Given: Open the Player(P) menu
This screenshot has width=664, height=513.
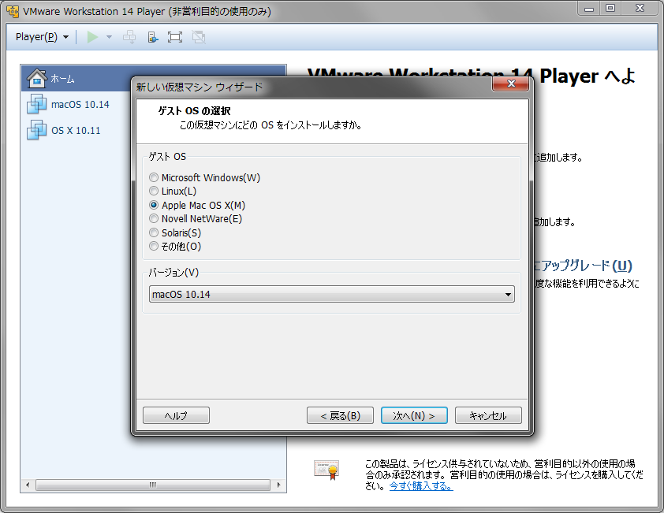Looking at the screenshot, I should [x=42, y=37].
